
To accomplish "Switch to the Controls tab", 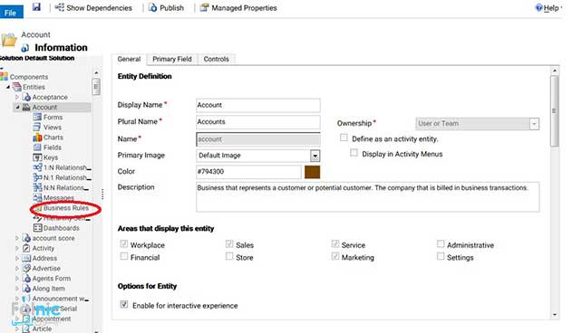I will tap(216, 59).
